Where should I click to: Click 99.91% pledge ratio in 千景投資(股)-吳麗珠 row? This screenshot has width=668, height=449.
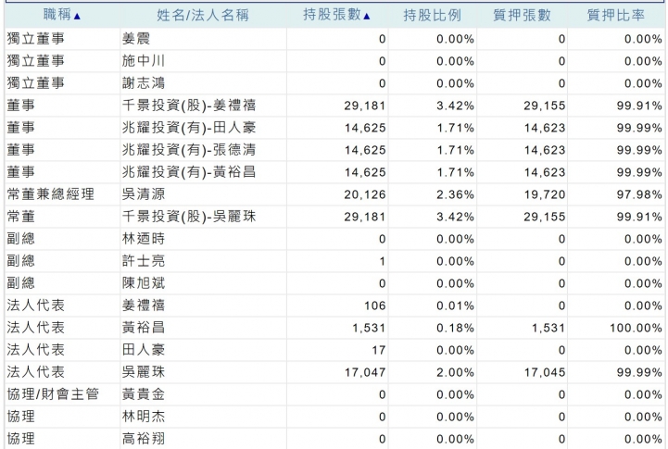pos(639,217)
